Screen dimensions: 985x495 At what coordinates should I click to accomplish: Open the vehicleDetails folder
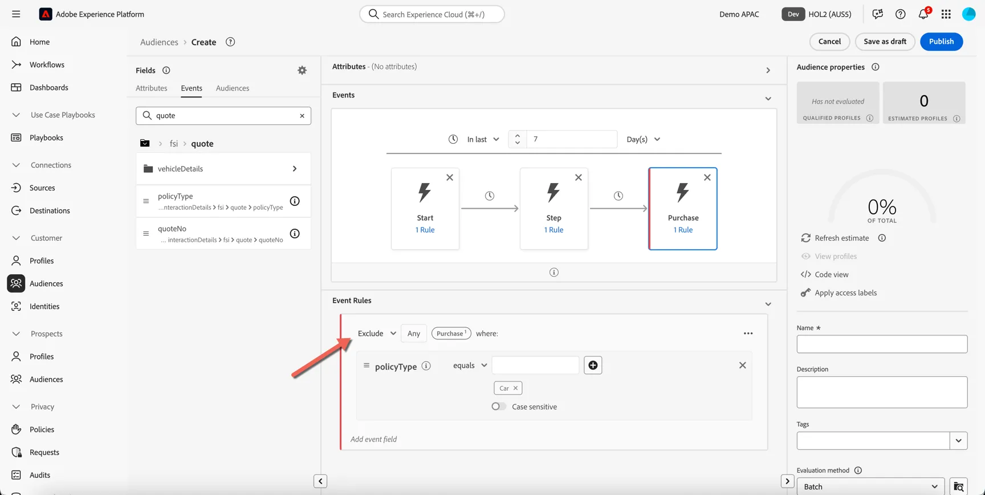(223, 169)
